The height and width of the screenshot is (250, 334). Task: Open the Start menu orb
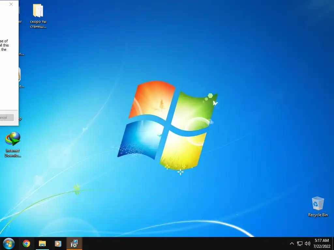click(9, 243)
